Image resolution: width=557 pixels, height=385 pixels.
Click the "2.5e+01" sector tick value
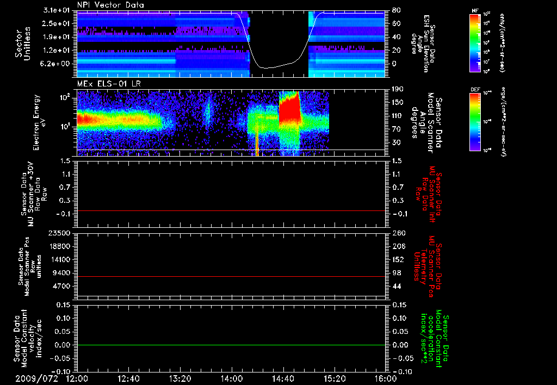55,23
